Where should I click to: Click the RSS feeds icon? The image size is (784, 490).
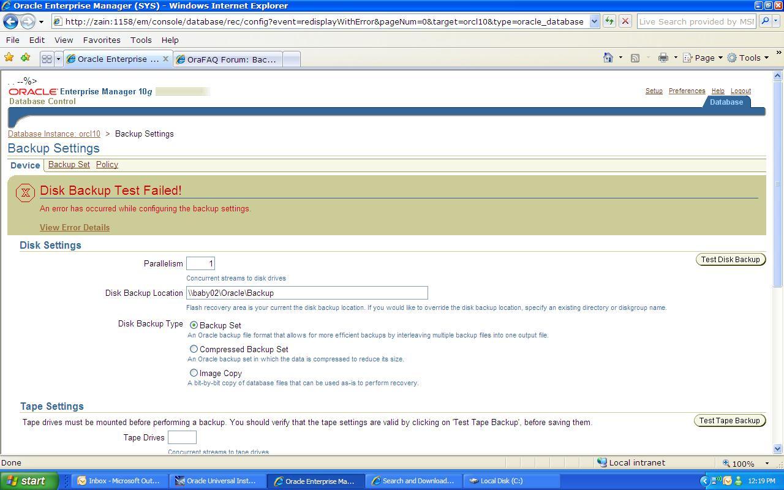pos(635,58)
